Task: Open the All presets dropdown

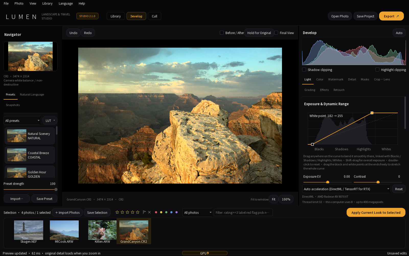Action: click(x=22, y=121)
